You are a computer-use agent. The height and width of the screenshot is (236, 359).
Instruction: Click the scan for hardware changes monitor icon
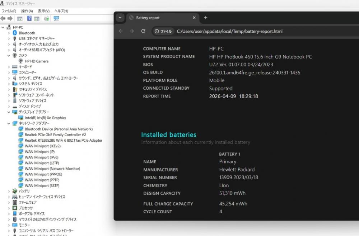tap(56, 18)
